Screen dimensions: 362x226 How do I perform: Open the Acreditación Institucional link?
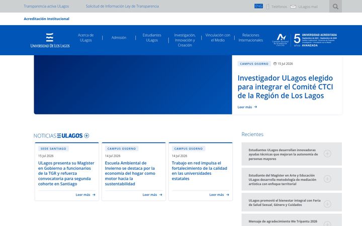(x=46, y=19)
